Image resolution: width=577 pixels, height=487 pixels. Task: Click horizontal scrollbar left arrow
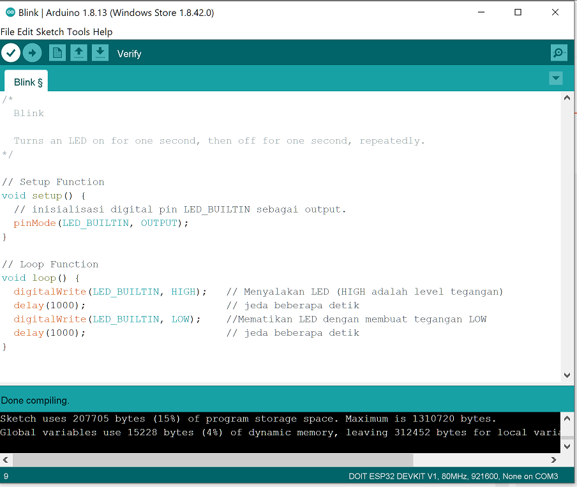[x=5, y=460]
